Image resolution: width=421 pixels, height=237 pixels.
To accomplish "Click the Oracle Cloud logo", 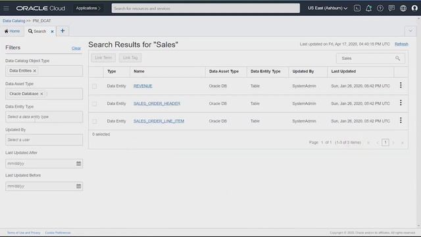I will (41, 9).
